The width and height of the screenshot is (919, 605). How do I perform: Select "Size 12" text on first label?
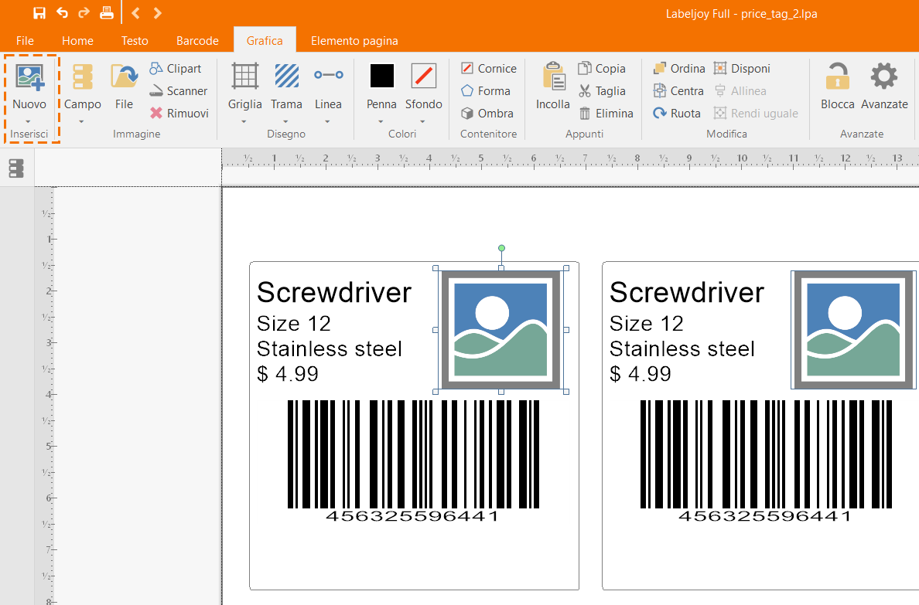click(x=294, y=323)
